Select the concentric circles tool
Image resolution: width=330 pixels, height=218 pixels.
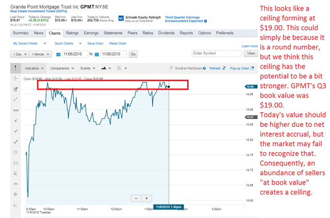(x=15, y=194)
